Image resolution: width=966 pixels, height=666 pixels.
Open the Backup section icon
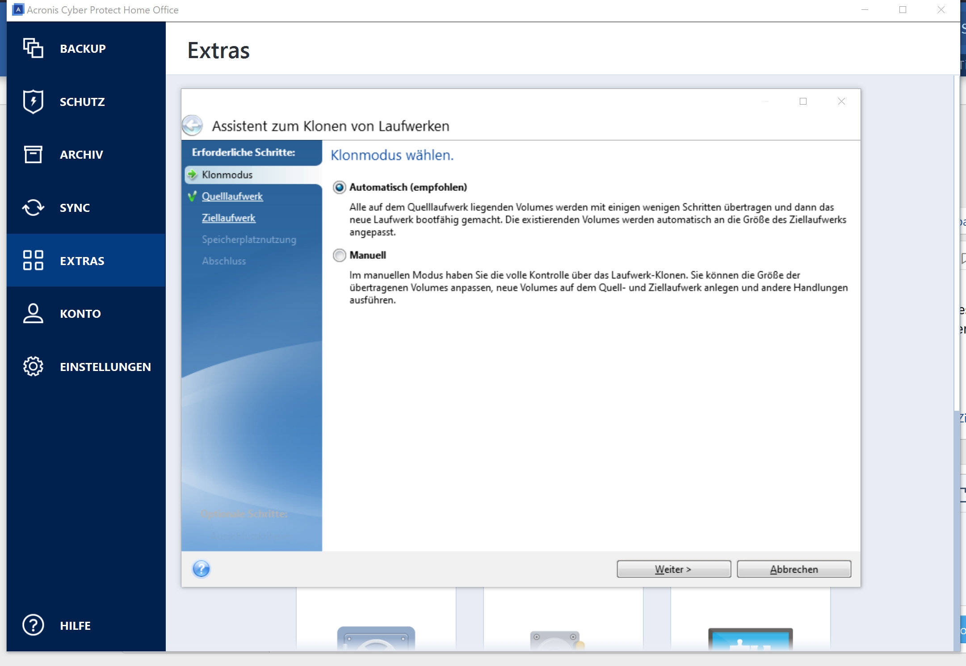(33, 48)
